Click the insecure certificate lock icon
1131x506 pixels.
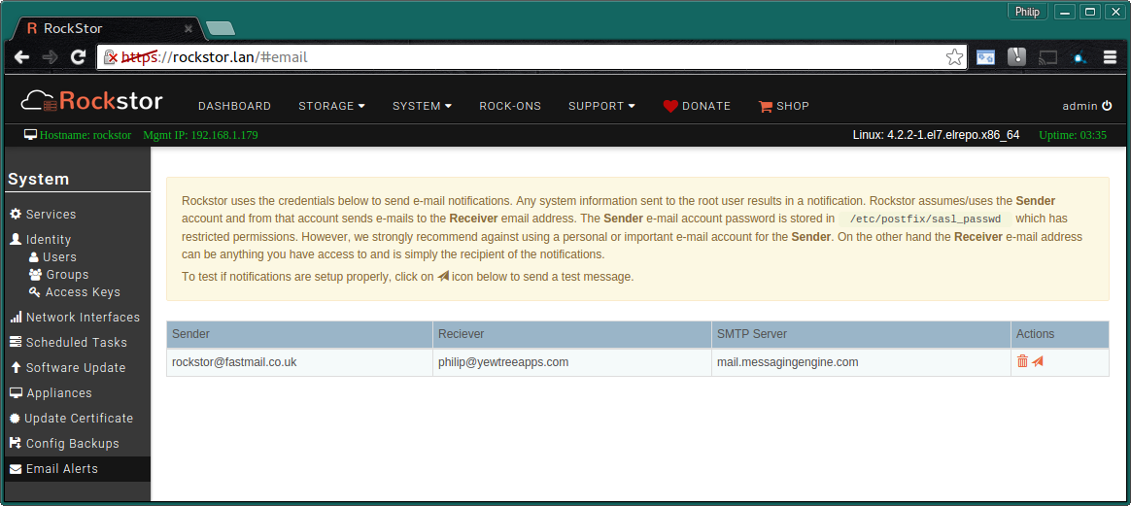tap(111, 57)
